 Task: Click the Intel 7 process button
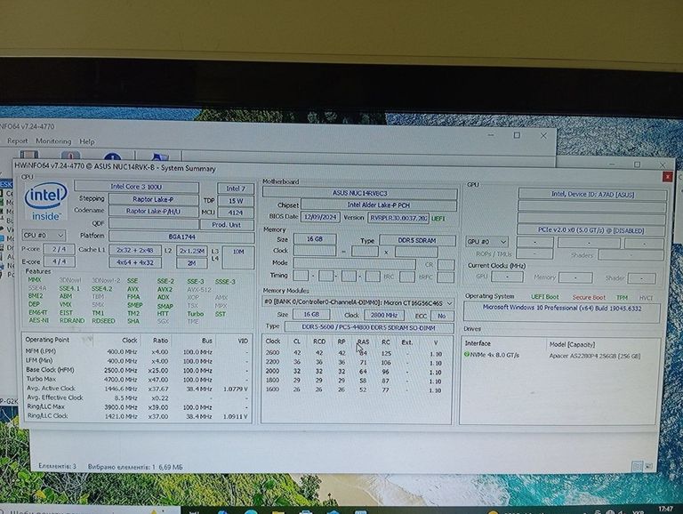pyautogui.click(x=236, y=188)
